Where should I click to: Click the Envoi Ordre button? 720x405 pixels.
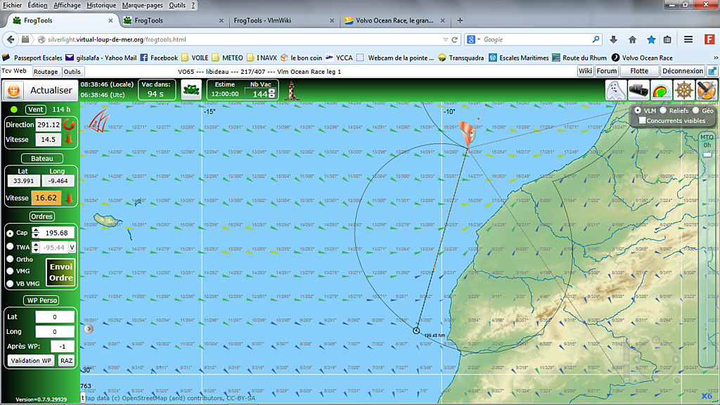61,272
